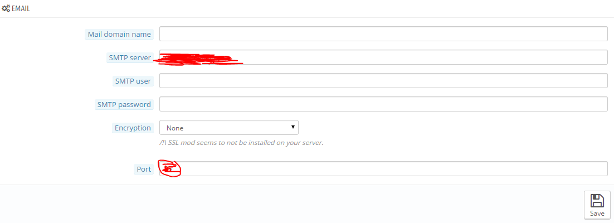Focus the Mail domain name input field
The width and height of the screenshot is (614, 223).
pyautogui.click(x=383, y=33)
